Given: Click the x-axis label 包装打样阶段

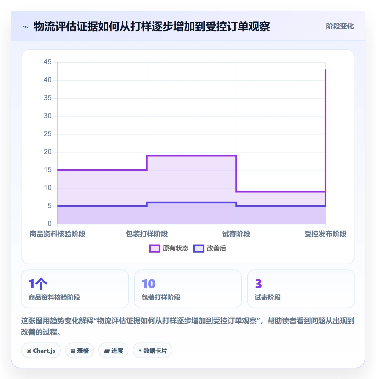Looking at the screenshot, I should click(x=147, y=234).
